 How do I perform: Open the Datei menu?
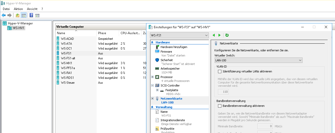6,9
